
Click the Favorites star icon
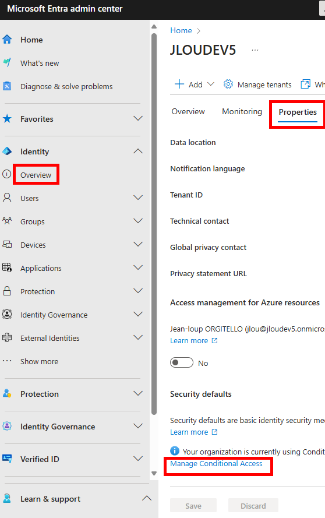pyautogui.click(x=7, y=119)
